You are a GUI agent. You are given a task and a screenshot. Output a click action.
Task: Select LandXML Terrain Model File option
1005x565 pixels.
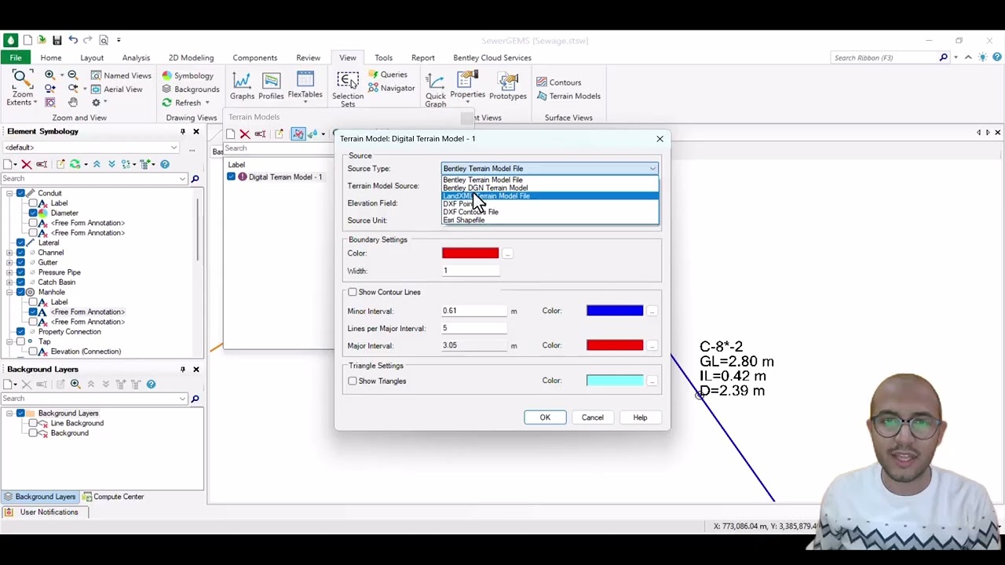click(550, 196)
